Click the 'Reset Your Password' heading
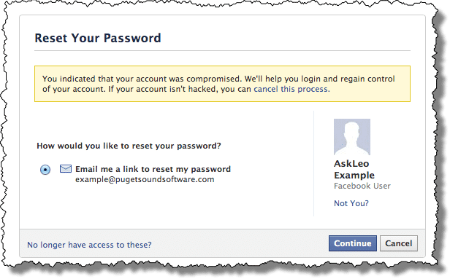Image resolution: width=450 pixels, height=279 pixels. [x=98, y=38]
